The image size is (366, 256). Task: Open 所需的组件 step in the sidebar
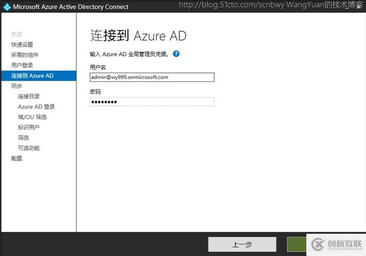pyautogui.click(x=25, y=55)
